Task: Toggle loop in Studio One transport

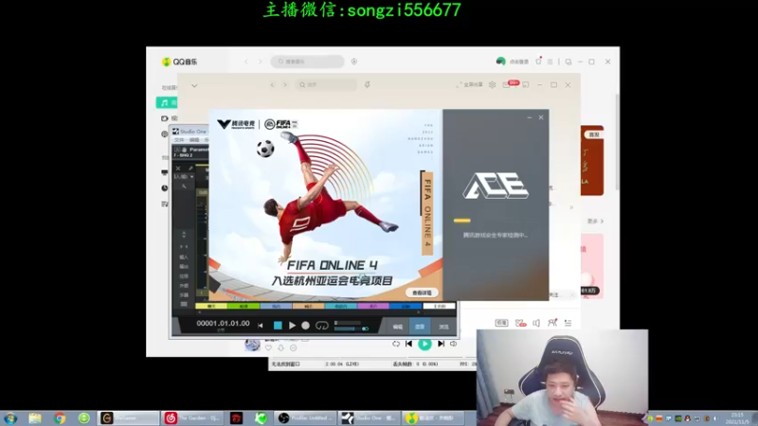Action: tap(322, 326)
